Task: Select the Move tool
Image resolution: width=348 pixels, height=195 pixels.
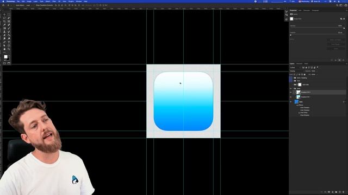Action: 4,15
